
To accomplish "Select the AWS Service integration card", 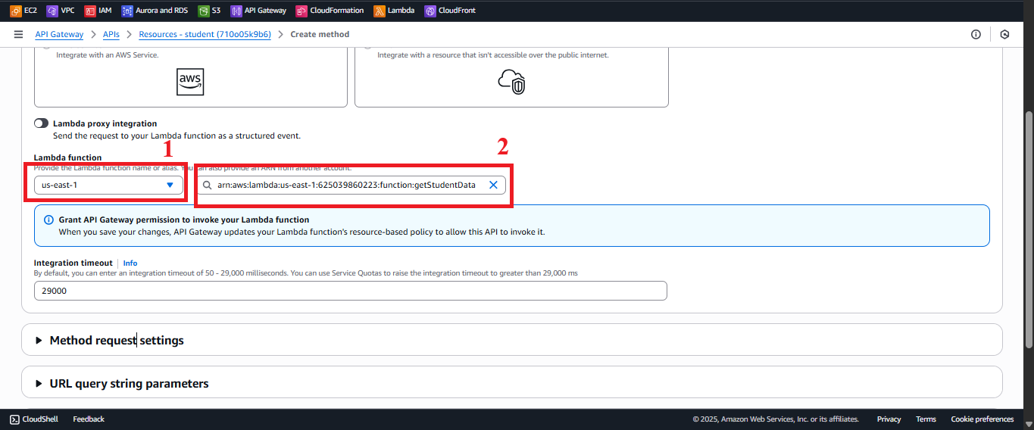I will pyautogui.click(x=190, y=76).
